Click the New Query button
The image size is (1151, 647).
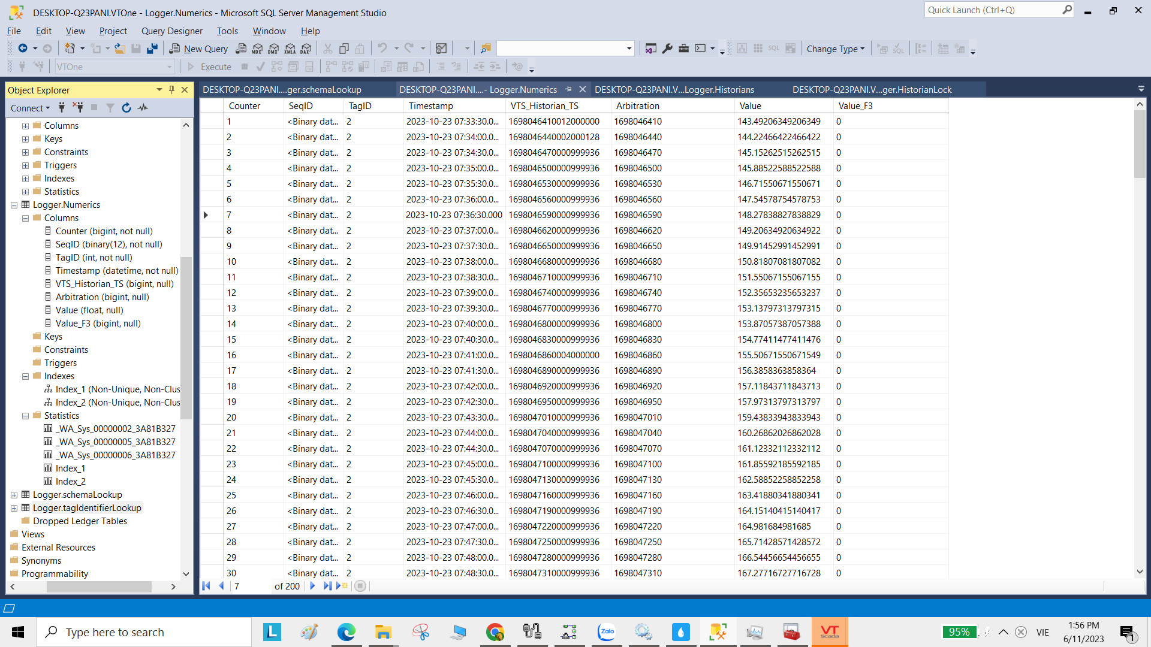point(198,49)
